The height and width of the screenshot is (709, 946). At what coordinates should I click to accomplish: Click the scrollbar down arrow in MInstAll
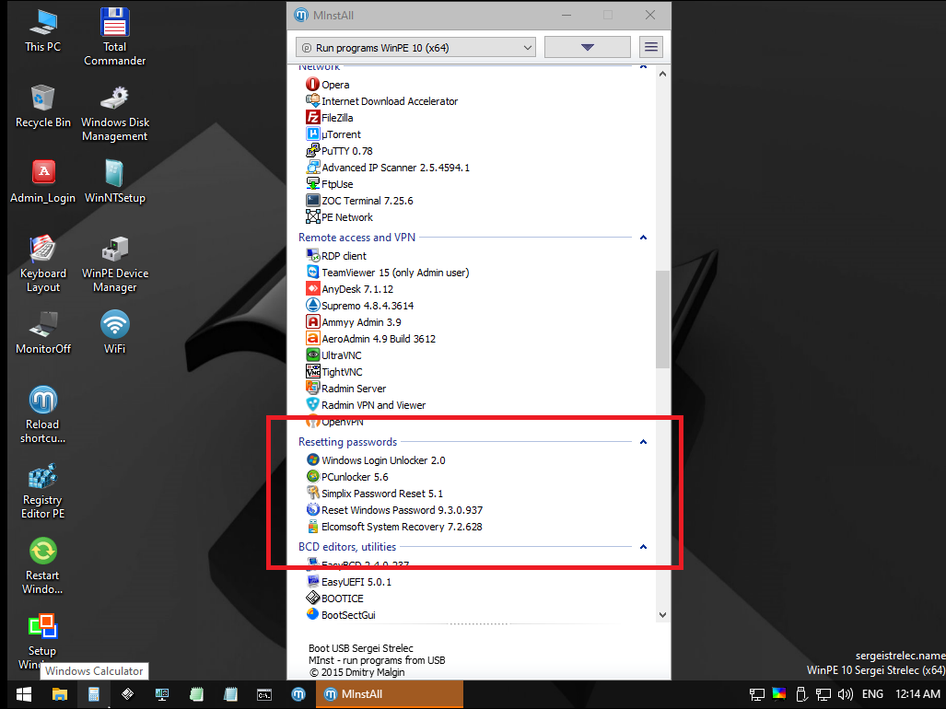click(662, 615)
